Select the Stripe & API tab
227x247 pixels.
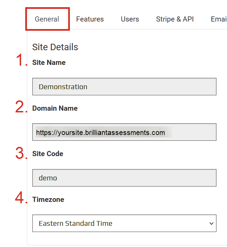pyautogui.click(x=175, y=19)
